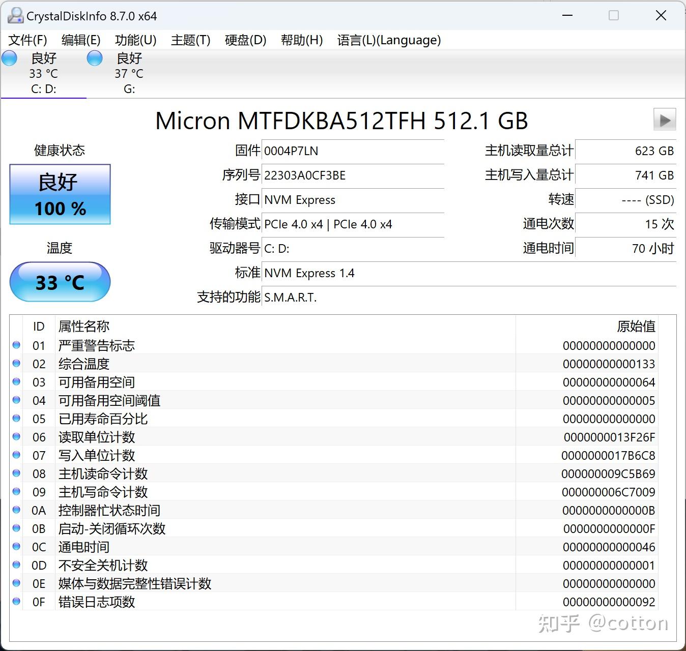Click status dot for 06 读取单位计数

[16, 437]
